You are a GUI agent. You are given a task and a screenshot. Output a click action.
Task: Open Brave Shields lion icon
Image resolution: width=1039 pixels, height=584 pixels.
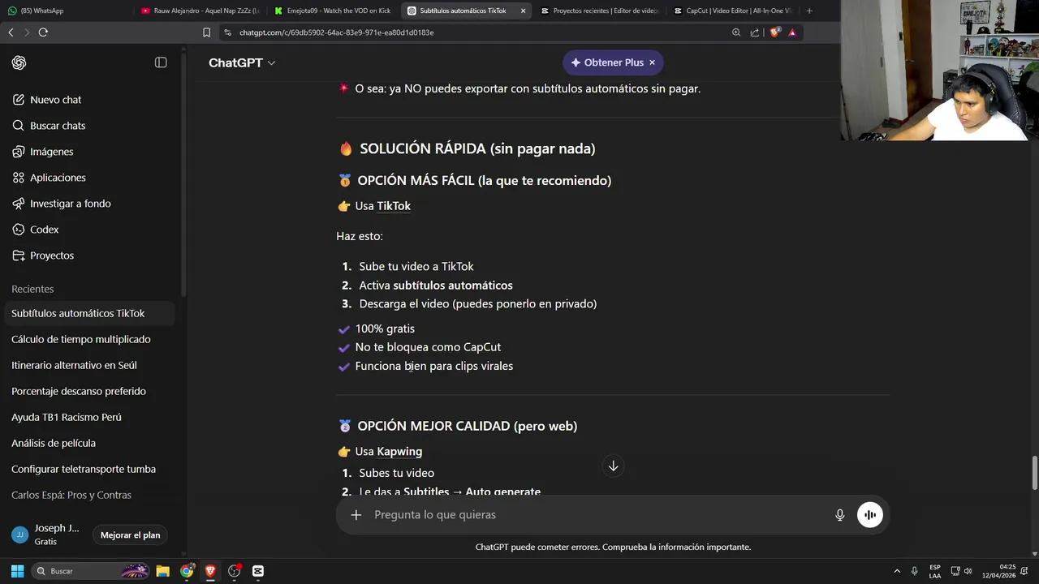click(774, 32)
